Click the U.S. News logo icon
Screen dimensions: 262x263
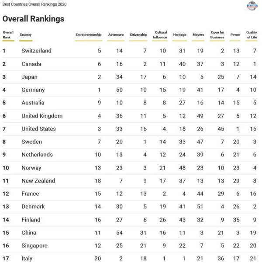pos(252,6)
